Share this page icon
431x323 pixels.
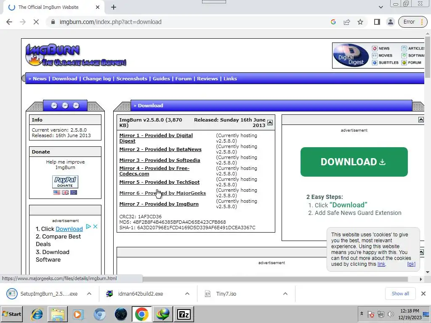click(347, 22)
